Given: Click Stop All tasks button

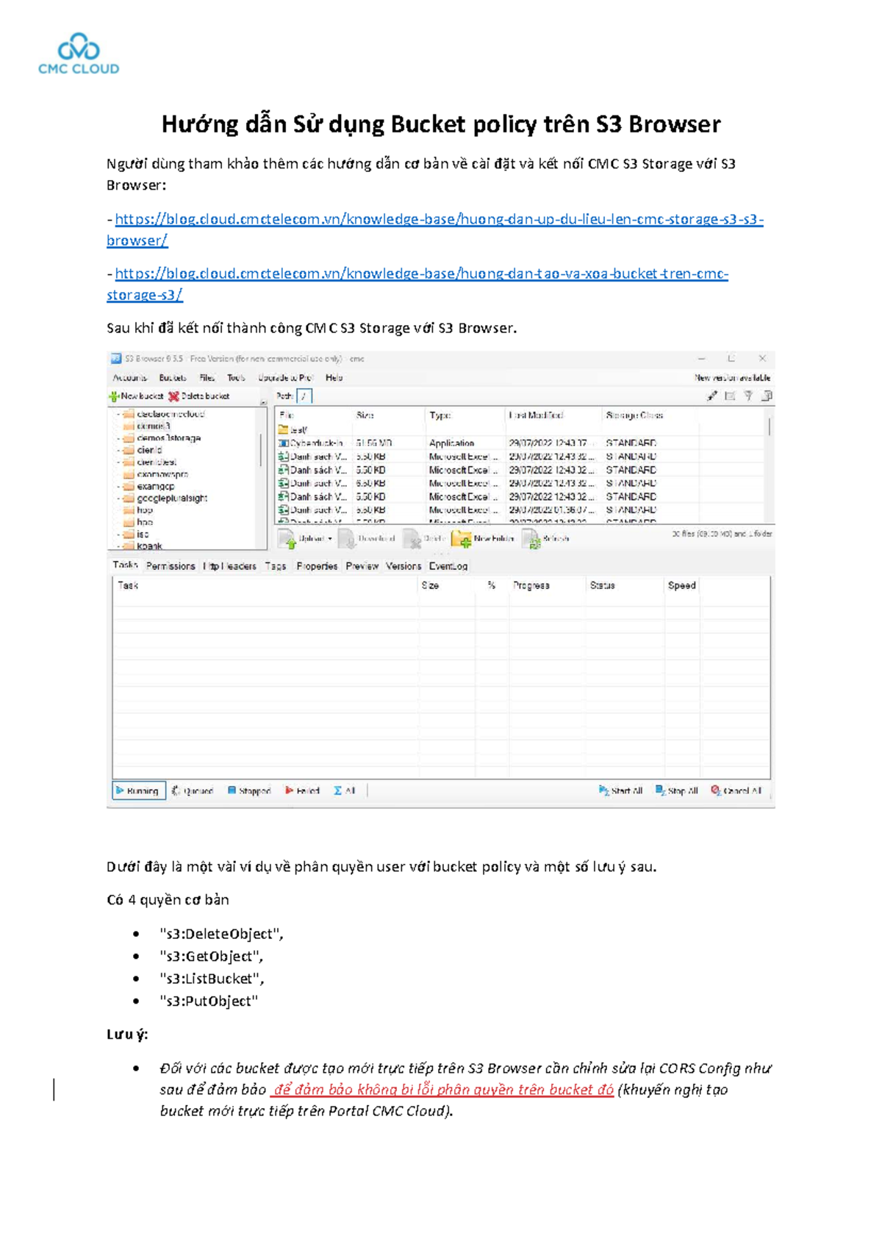Looking at the screenshot, I should (677, 791).
